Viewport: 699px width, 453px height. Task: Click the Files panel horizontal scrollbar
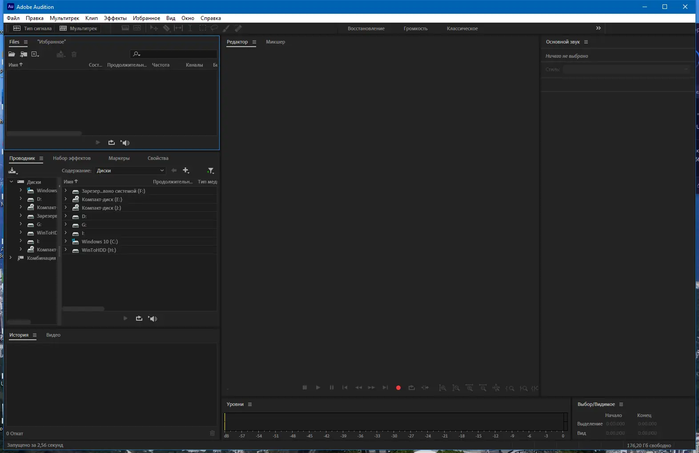(44, 133)
